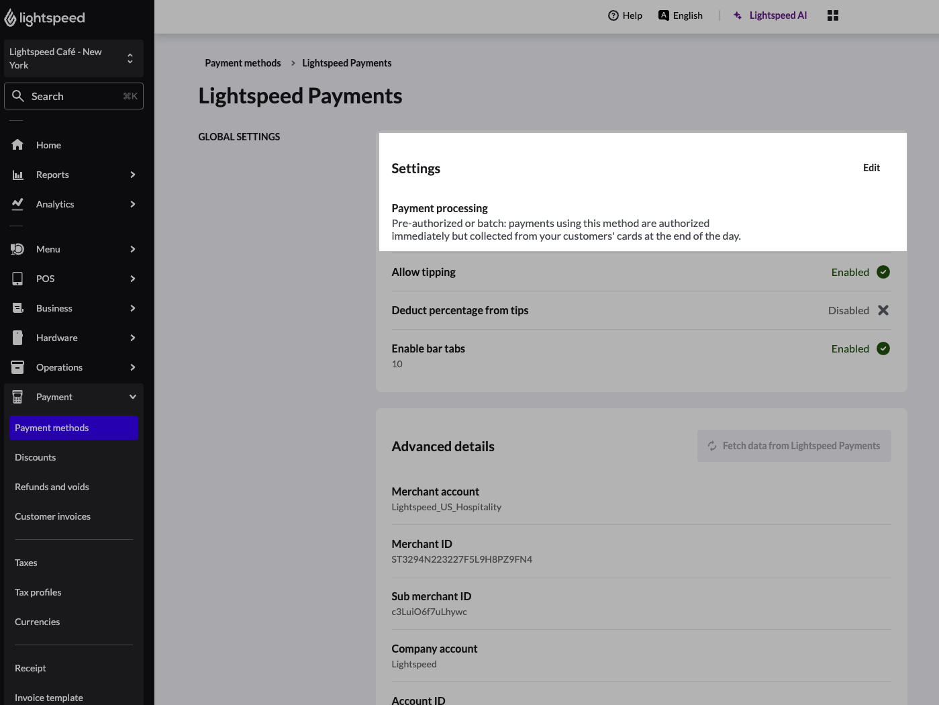The height and width of the screenshot is (705, 939).
Task: Click the English language icon
Action: click(x=663, y=15)
